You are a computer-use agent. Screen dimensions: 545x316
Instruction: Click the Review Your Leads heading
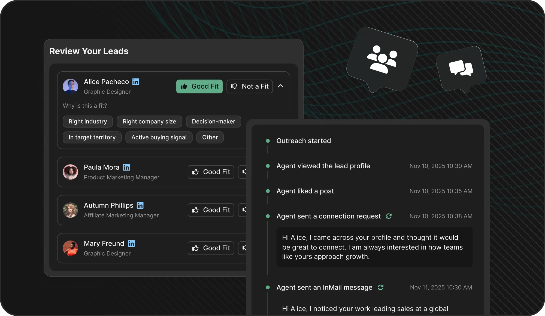click(x=89, y=51)
